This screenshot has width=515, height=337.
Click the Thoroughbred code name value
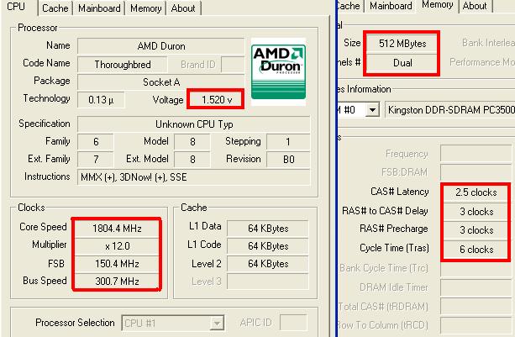pyautogui.click(x=123, y=65)
